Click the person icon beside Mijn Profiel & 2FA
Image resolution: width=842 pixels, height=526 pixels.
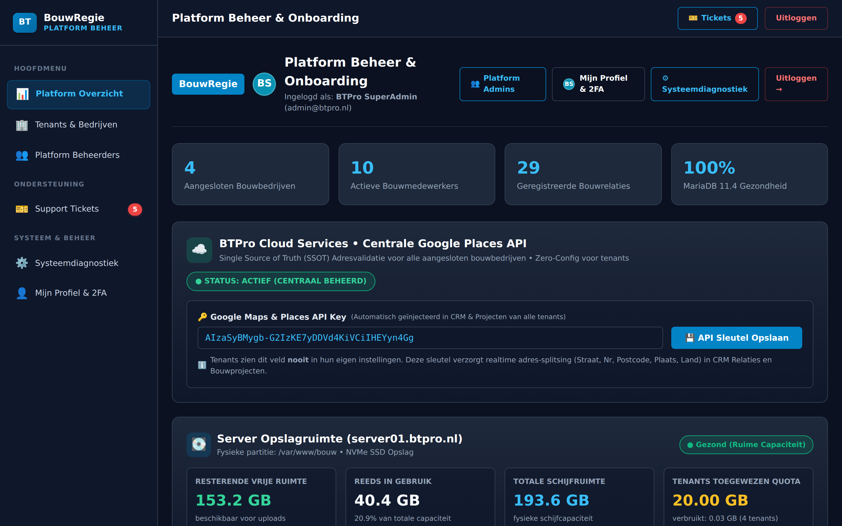tap(22, 293)
